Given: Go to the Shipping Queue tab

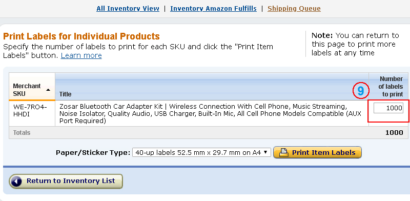Looking at the screenshot, I should click(x=294, y=9).
